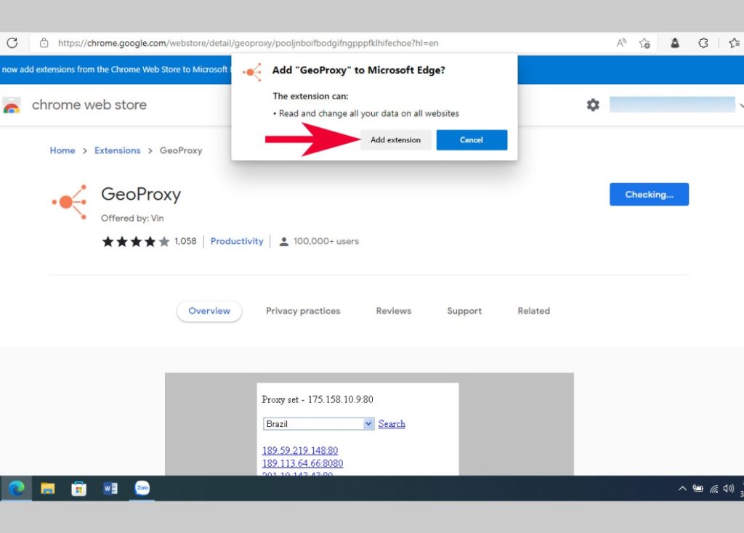Switch to the Support tab
Image resolution: width=744 pixels, height=533 pixels.
(464, 311)
